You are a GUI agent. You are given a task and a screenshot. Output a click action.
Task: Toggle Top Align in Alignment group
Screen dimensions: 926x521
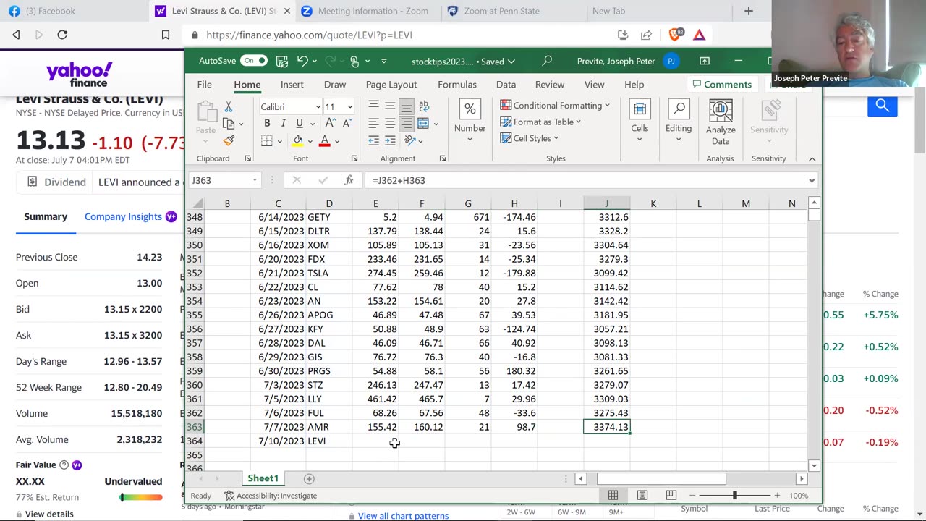click(x=373, y=106)
